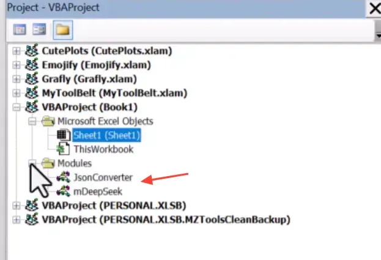Expand VBAProject (PERSONAL.XLSB) node
Viewport: 381px width, 260px height.
tap(17, 205)
